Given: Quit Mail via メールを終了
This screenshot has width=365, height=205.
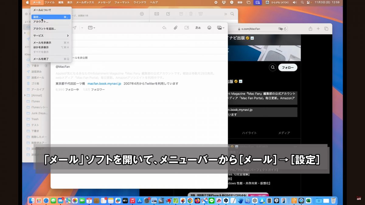Looking at the screenshot, I should [x=51, y=59].
